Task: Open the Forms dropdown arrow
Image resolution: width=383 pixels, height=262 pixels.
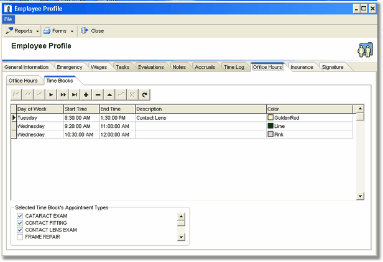Action: coord(72,31)
